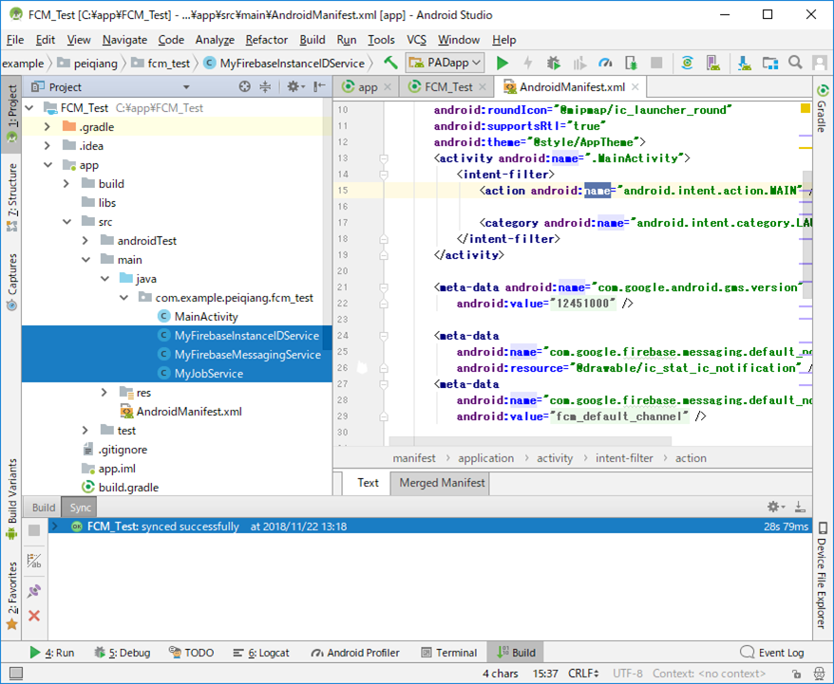Viewport: 834px width, 684px height.
Task: Switch to the Sync tab in Build panel
Action: [x=81, y=508]
